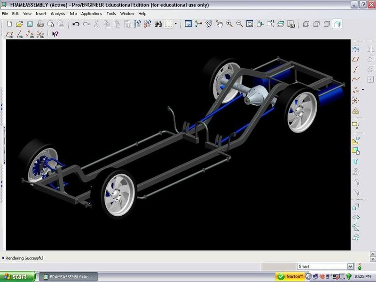Toggle datum axes display

20,34
